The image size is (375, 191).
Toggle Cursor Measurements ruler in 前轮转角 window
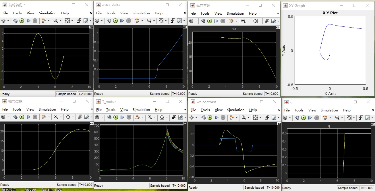point(86,21)
